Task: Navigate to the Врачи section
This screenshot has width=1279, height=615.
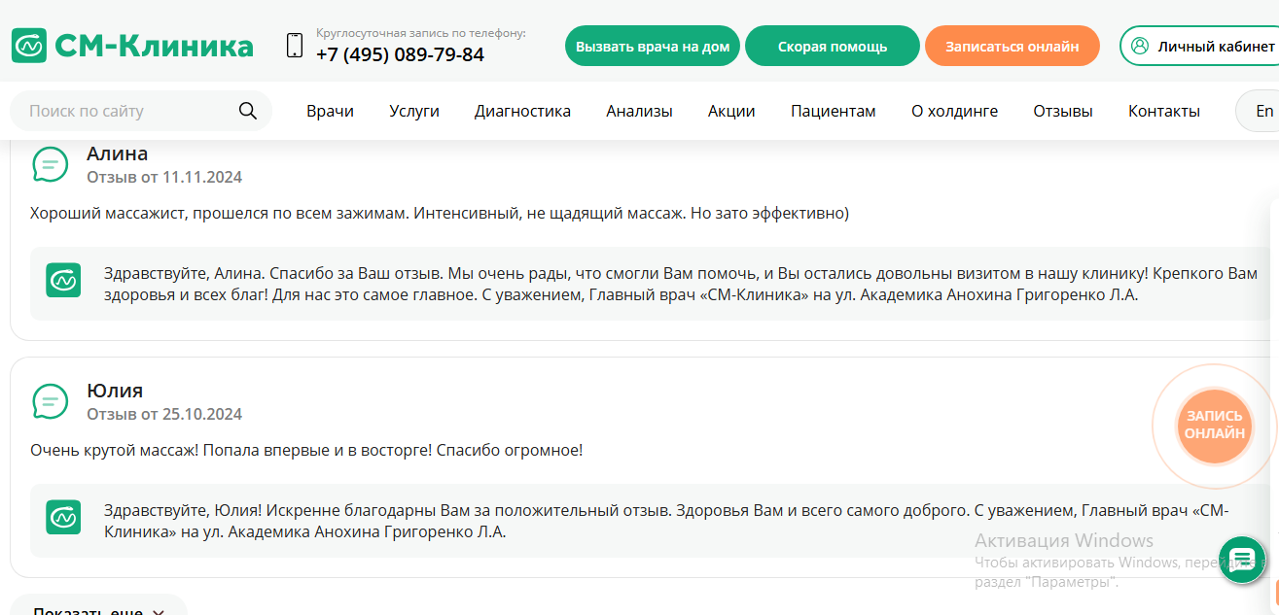Action: (329, 110)
